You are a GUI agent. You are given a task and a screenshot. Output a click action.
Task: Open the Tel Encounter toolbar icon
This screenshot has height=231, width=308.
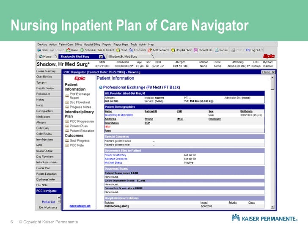pyautogui.click(x=150, y=50)
